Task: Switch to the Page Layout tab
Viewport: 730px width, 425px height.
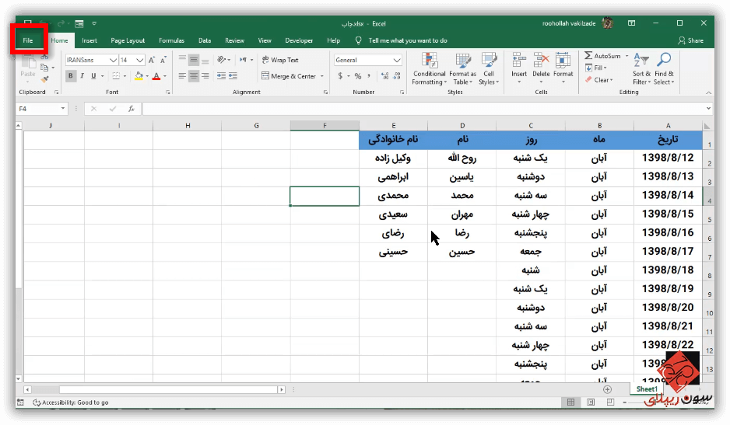Action: point(128,40)
